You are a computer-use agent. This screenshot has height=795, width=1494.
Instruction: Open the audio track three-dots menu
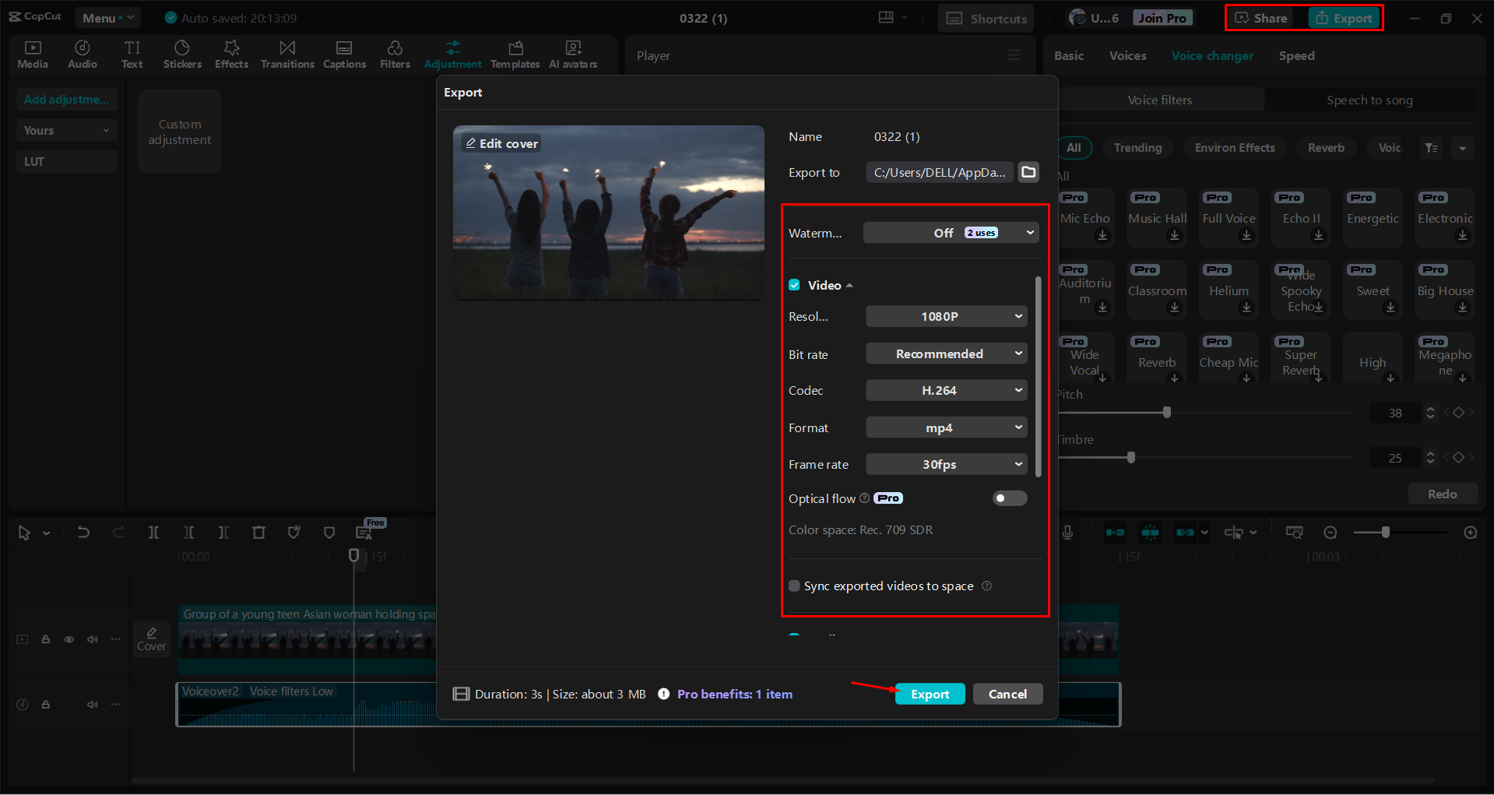coord(116,705)
